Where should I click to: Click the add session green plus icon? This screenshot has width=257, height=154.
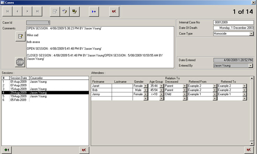(x=7, y=150)
